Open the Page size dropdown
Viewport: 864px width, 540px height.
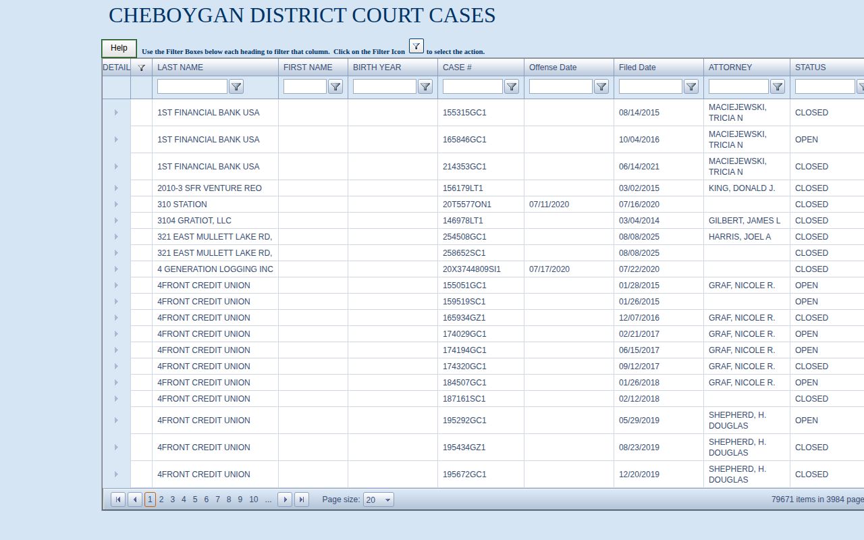click(x=387, y=500)
